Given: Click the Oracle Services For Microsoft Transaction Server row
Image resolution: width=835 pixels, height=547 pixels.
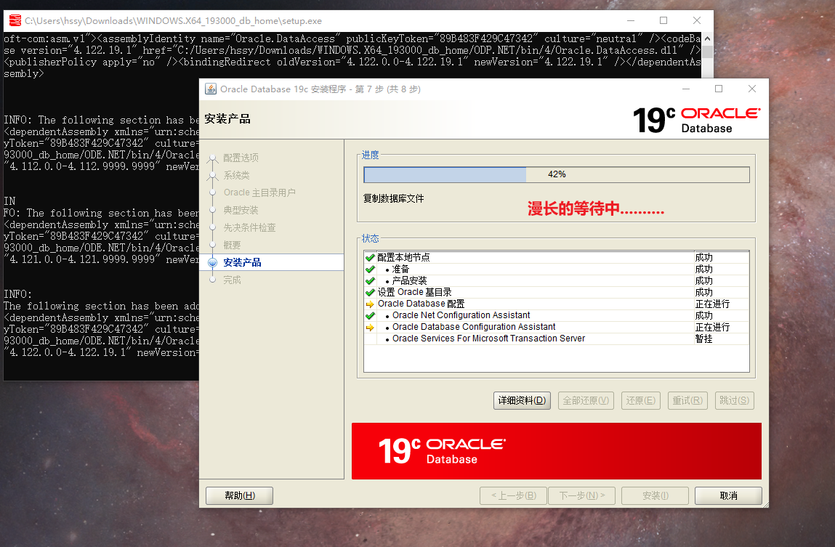Looking at the screenshot, I should [x=557, y=339].
